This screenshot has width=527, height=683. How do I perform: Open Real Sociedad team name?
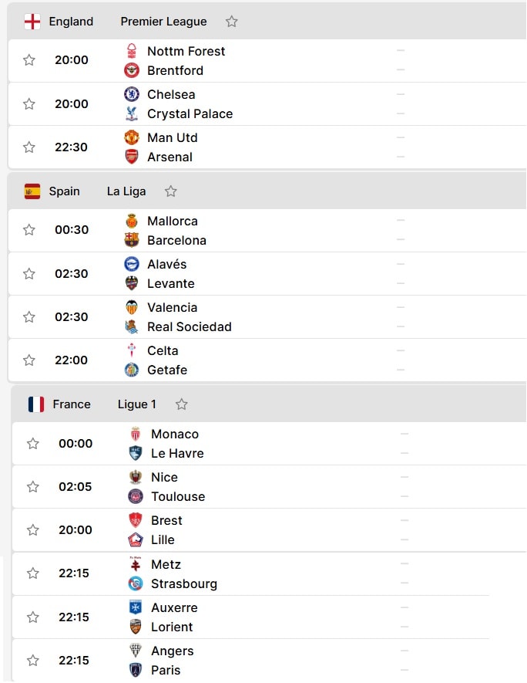tap(189, 326)
